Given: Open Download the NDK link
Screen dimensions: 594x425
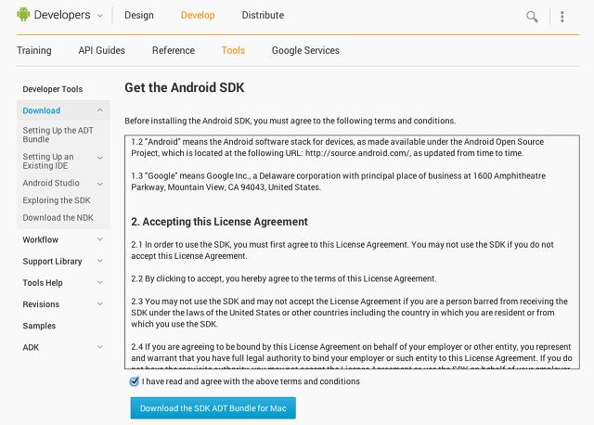Looking at the screenshot, I should pyautogui.click(x=58, y=218).
